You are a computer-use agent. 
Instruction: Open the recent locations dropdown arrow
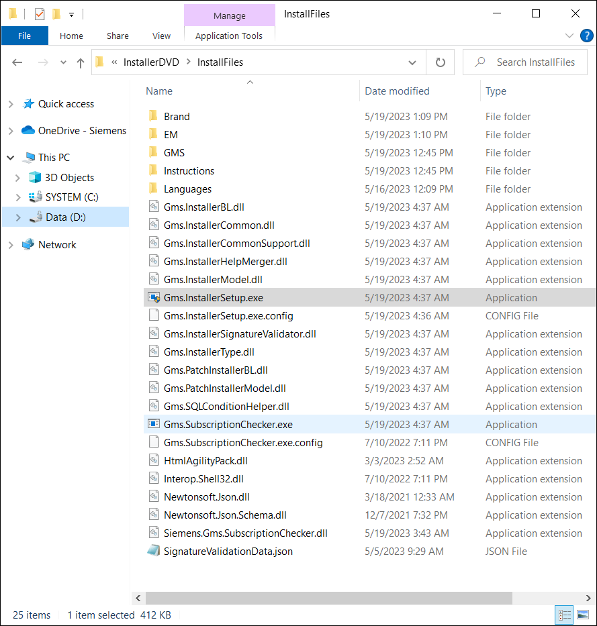tap(63, 62)
